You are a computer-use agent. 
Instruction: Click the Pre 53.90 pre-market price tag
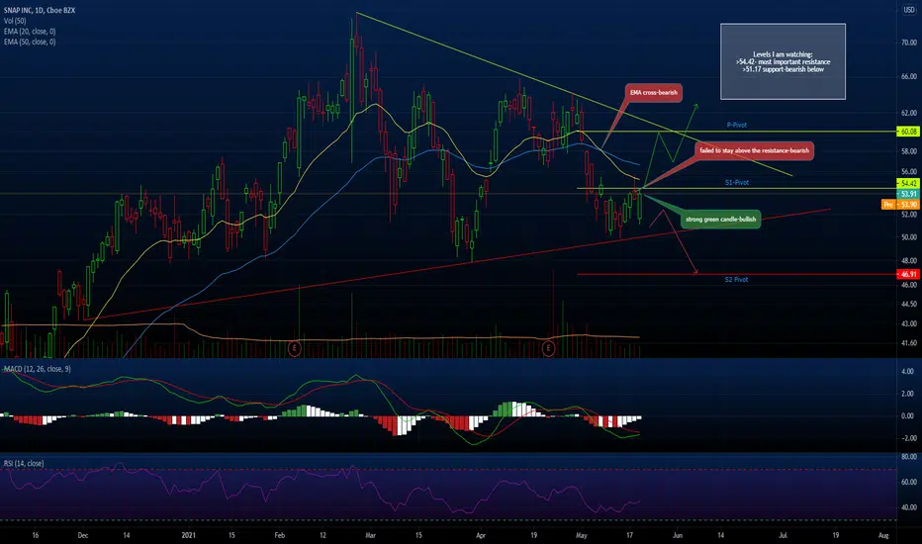point(900,204)
